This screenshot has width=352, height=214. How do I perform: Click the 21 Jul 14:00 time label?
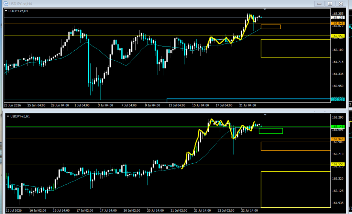(x=202, y=211)
